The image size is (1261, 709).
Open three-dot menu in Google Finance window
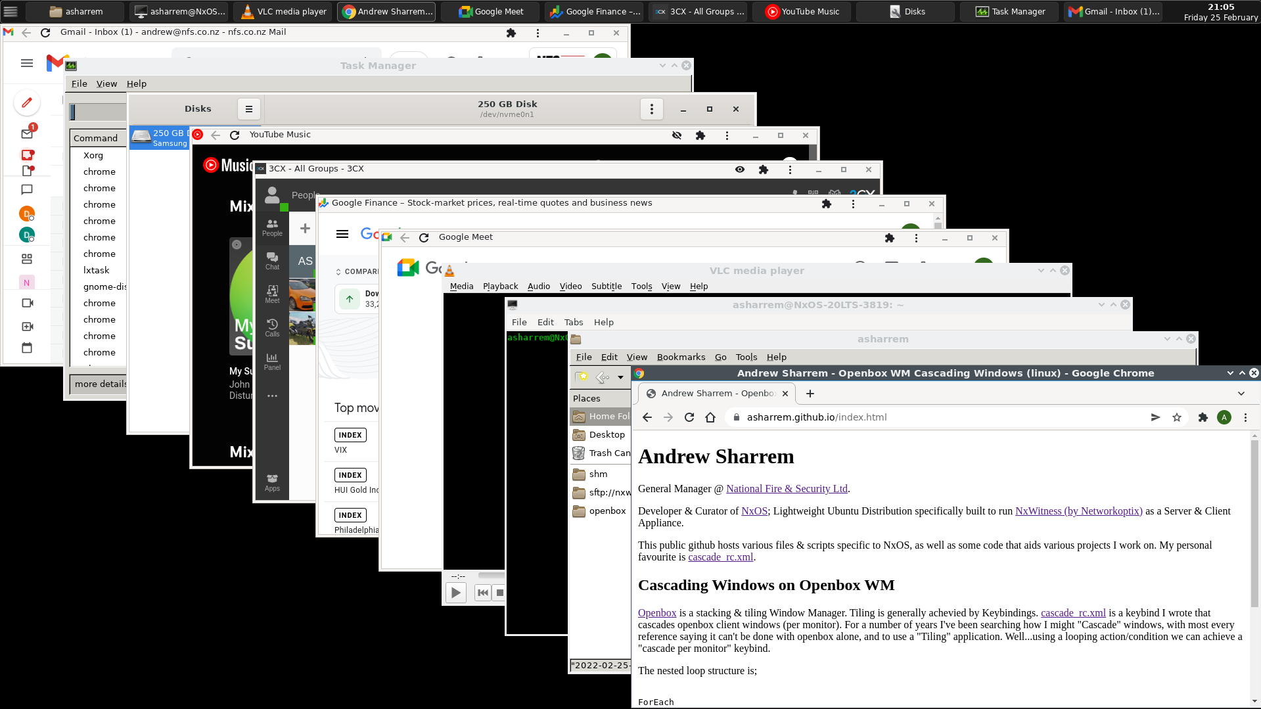click(x=853, y=204)
